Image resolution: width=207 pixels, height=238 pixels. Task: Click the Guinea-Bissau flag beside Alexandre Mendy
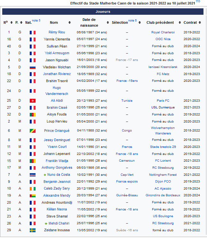(32, 196)
